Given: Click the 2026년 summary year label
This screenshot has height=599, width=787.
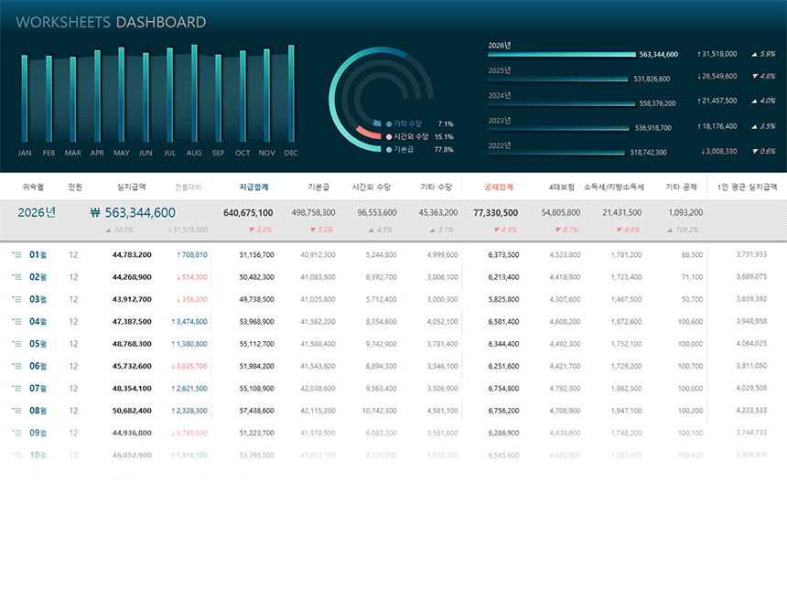Looking at the screenshot, I should (x=37, y=212).
